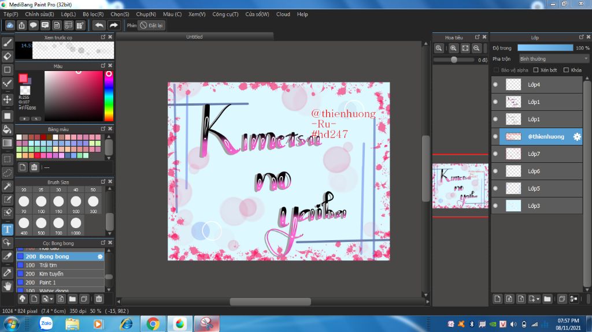Choose brush size 150 preset
592x332 pixels.
58,204
